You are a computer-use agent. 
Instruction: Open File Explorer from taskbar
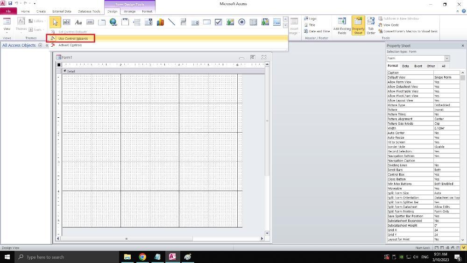127,257
